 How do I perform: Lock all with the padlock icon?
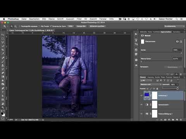click(x=157, y=88)
